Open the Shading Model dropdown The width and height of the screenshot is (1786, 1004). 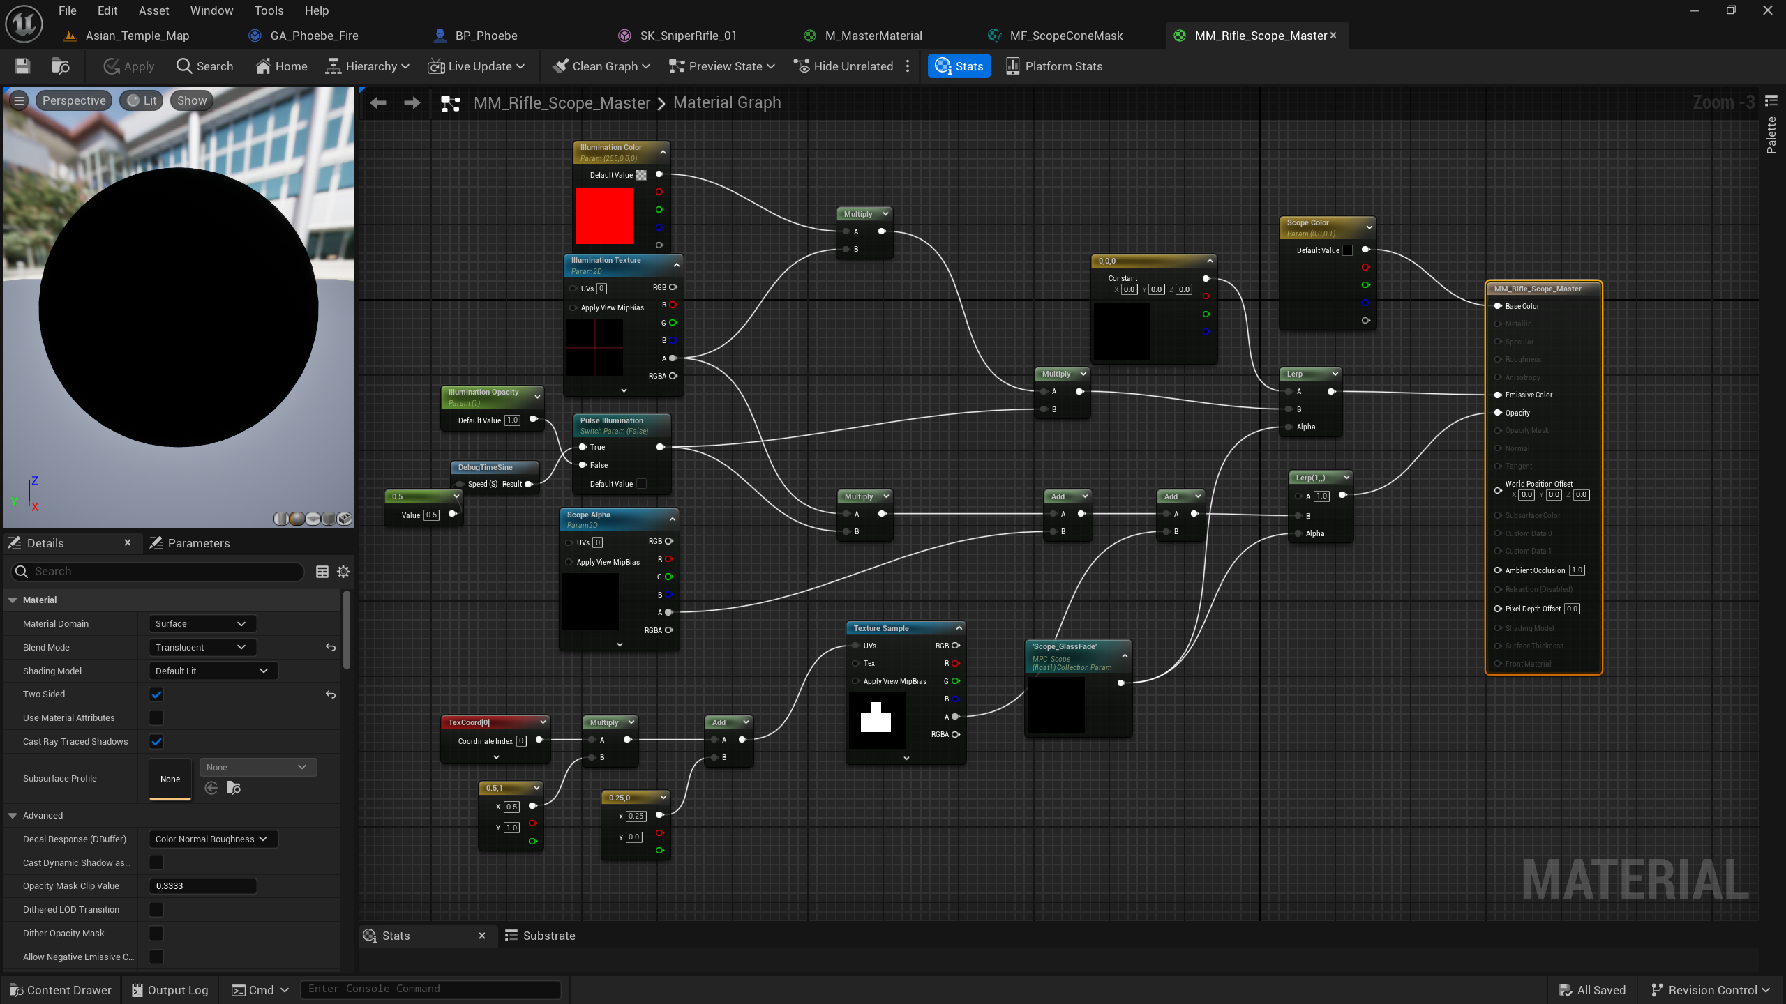pyautogui.click(x=212, y=671)
